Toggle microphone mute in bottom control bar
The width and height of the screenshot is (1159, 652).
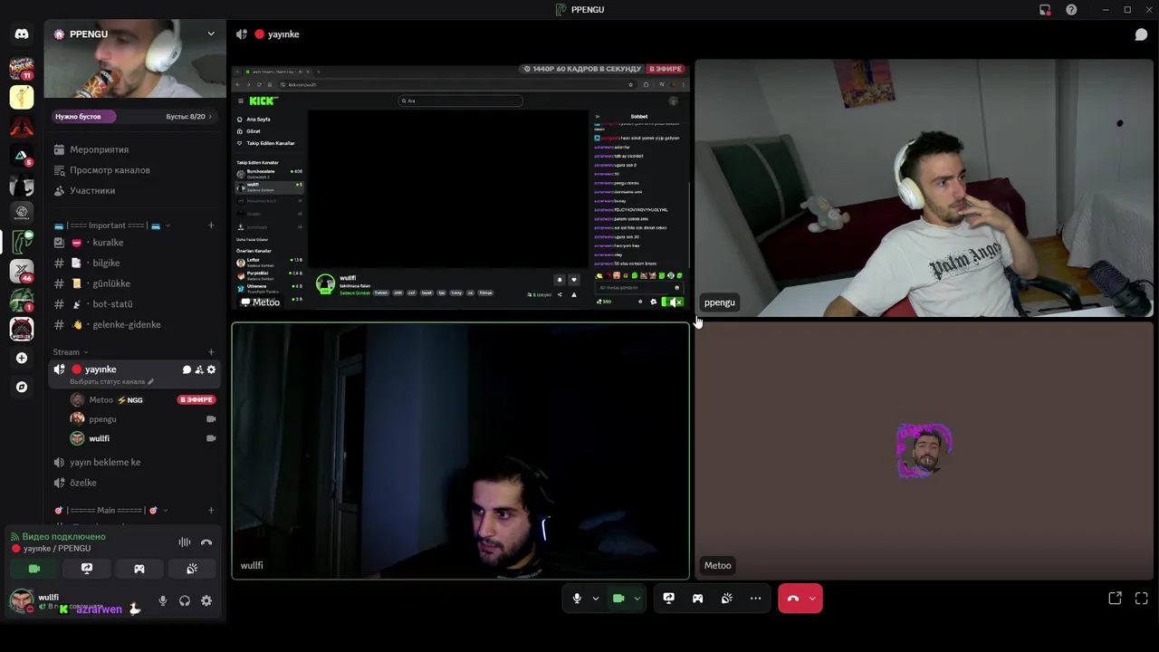click(577, 599)
